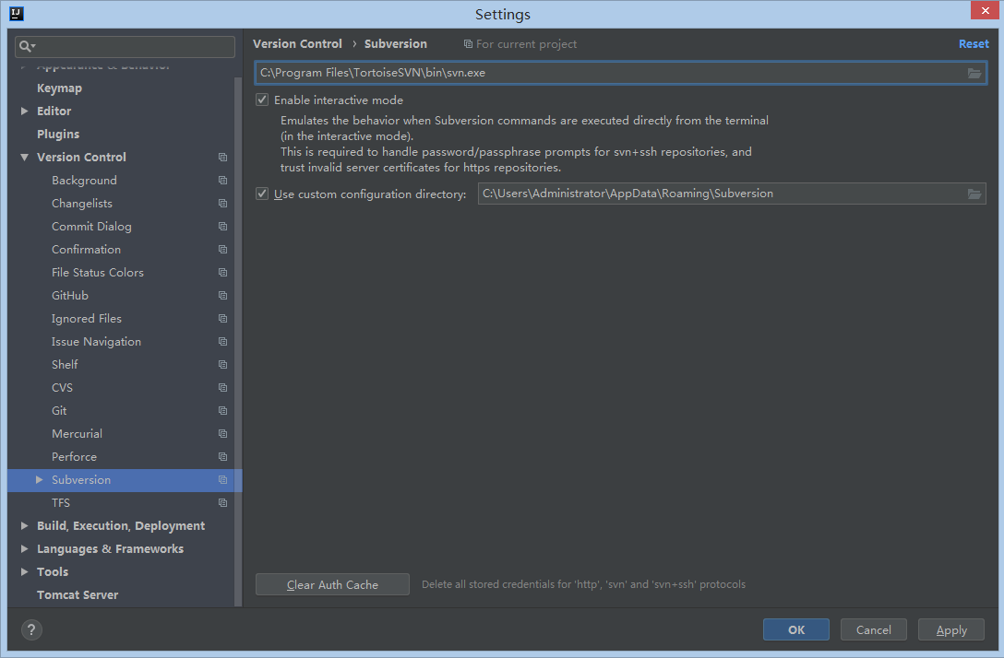This screenshot has width=1004, height=658.
Task: Click the For current project icon in breadcrumb
Action: point(468,44)
